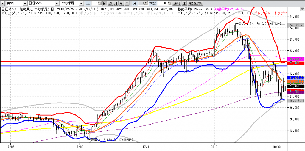The width and height of the screenshot is (305, 151).
Task: Click the 足 period number input field
Action: point(94,4)
